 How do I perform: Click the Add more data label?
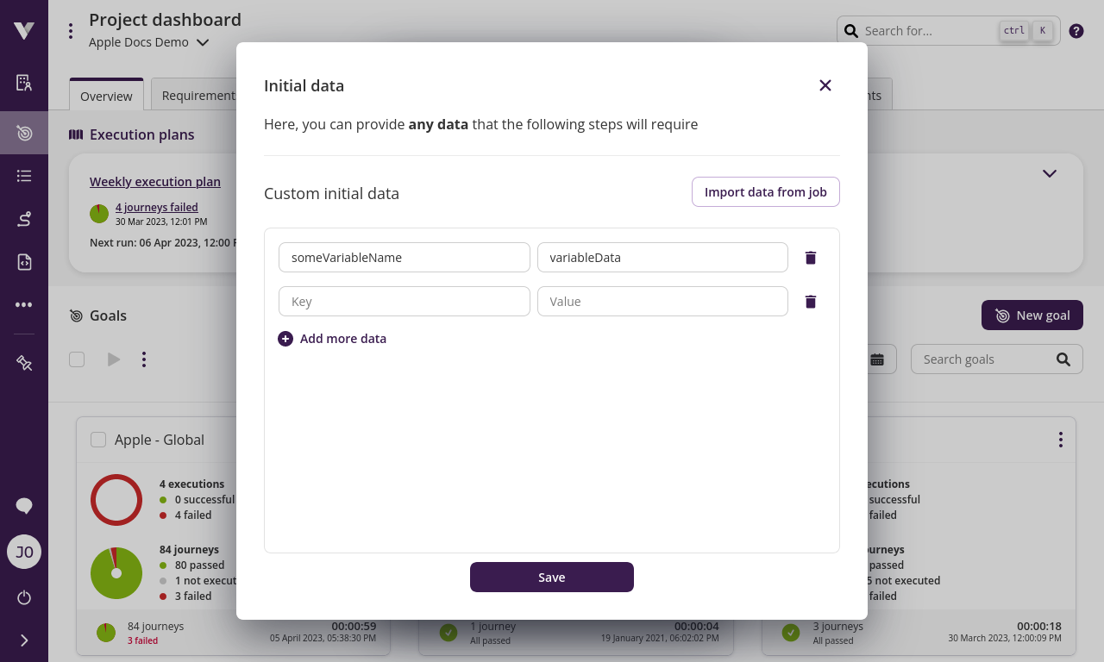point(343,339)
